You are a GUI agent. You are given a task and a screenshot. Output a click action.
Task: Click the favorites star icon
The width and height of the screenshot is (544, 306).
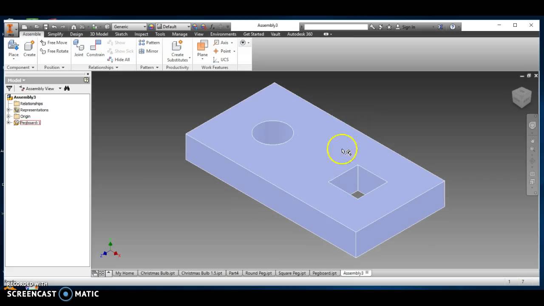click(x=389, y=27)
